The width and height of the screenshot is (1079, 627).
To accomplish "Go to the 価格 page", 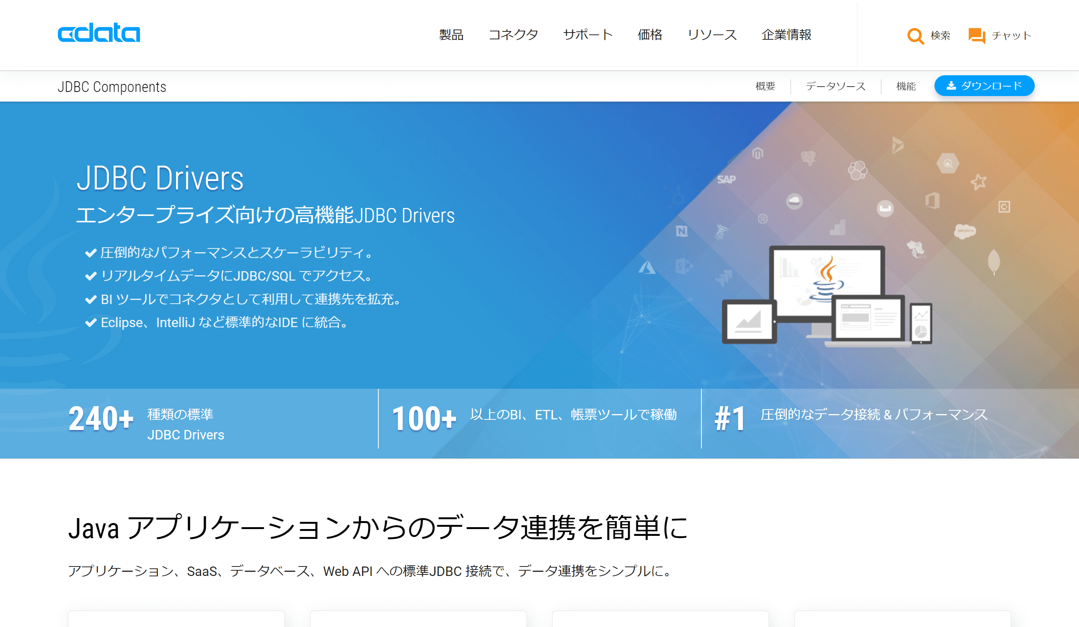I will 650,35.
